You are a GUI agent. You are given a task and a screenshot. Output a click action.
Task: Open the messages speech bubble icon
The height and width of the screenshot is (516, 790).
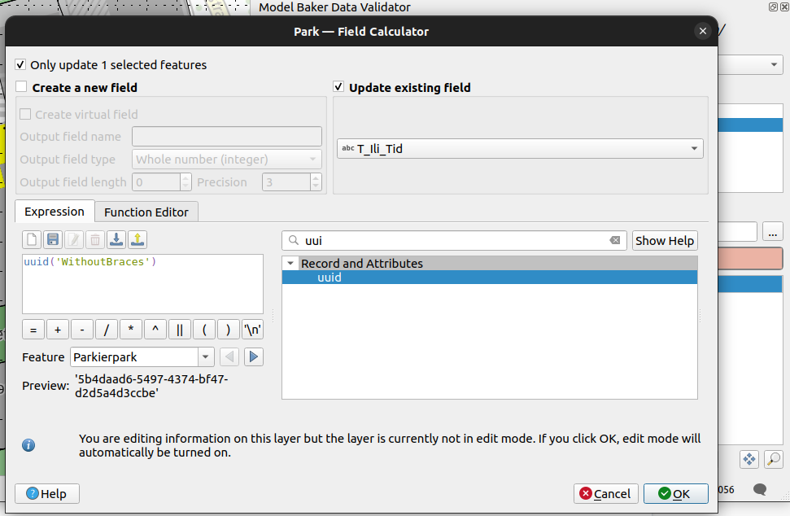point(760,489)
